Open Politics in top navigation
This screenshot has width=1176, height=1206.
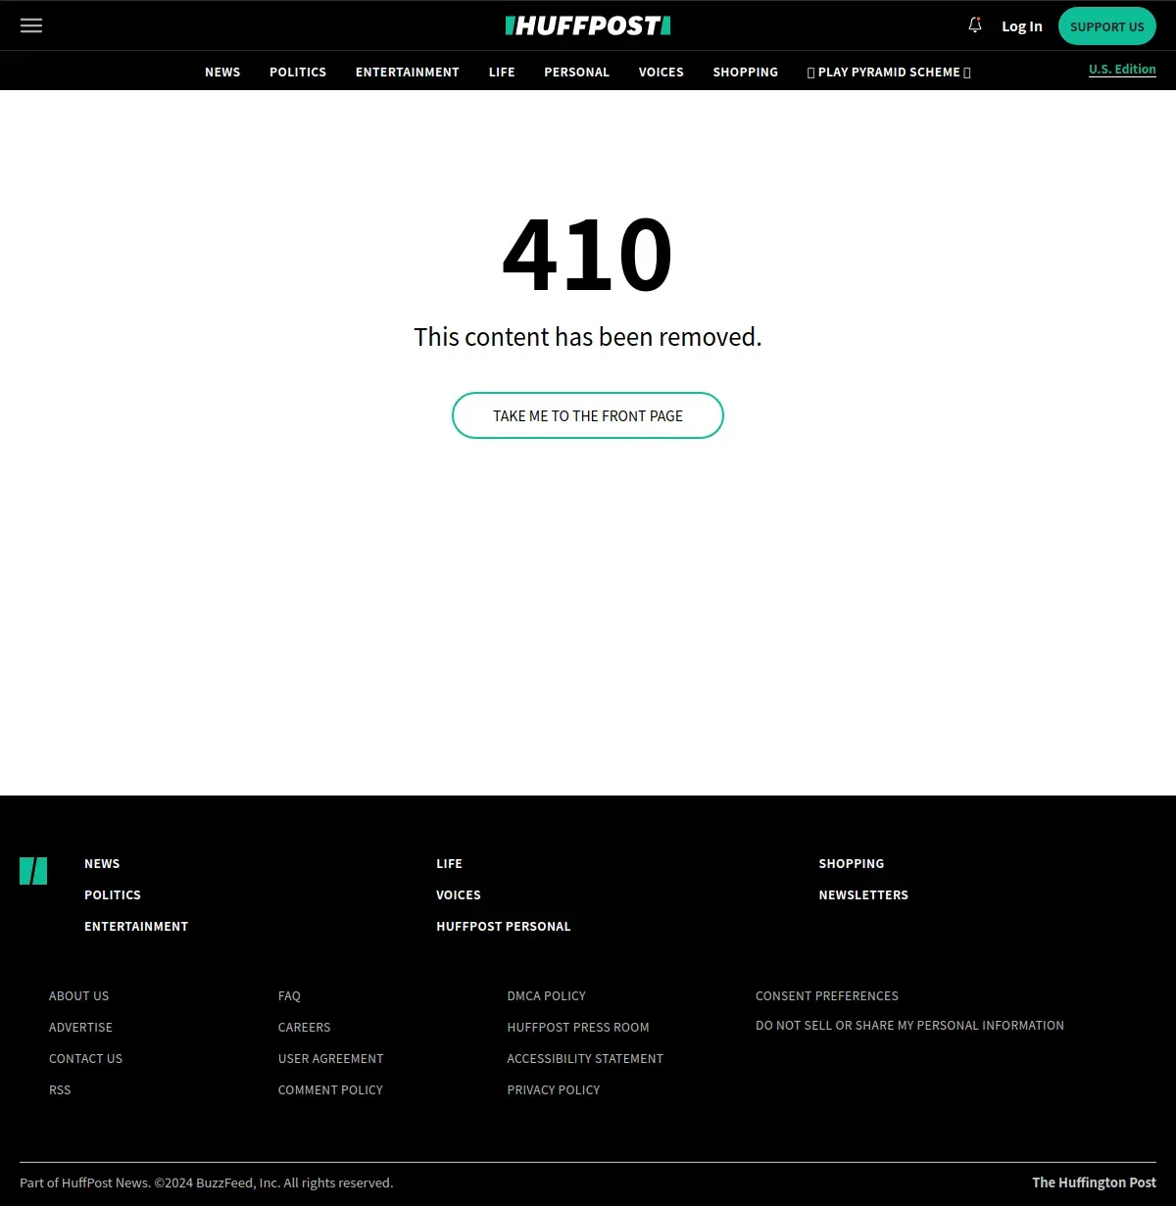pyautogui.click(x=298, y=72)
